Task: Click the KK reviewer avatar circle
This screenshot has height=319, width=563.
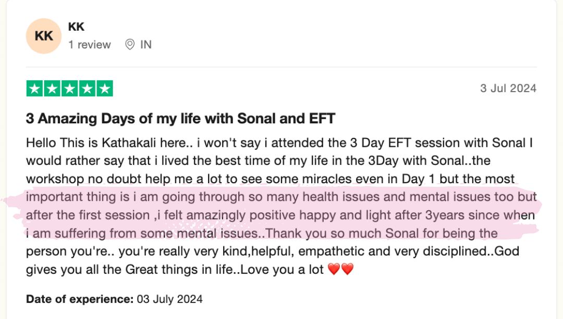Action: [x=44, y=36]
